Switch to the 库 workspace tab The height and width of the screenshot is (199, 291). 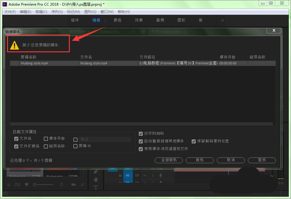coord(201,20)
